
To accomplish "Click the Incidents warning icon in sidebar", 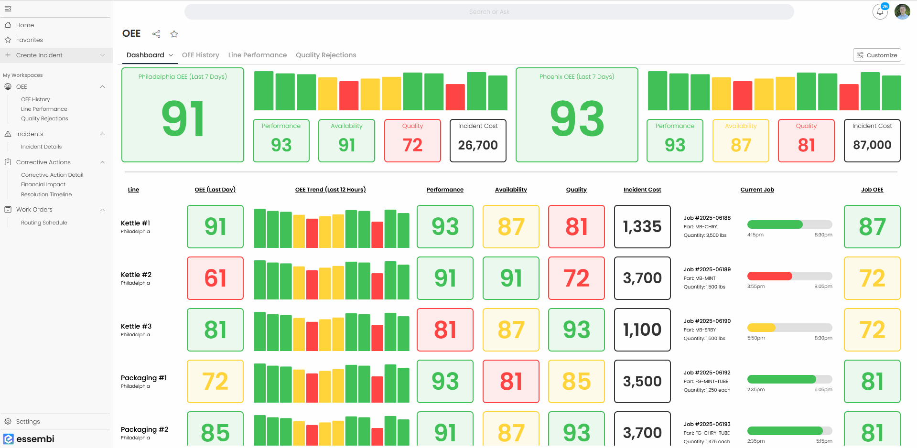I will (7, 134).
